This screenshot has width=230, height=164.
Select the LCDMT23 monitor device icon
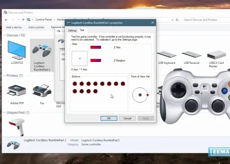(x=17, y=51)
